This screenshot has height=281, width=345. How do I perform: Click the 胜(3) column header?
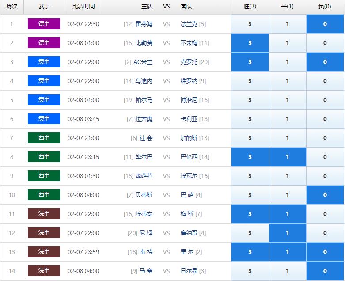pos(250,6)
